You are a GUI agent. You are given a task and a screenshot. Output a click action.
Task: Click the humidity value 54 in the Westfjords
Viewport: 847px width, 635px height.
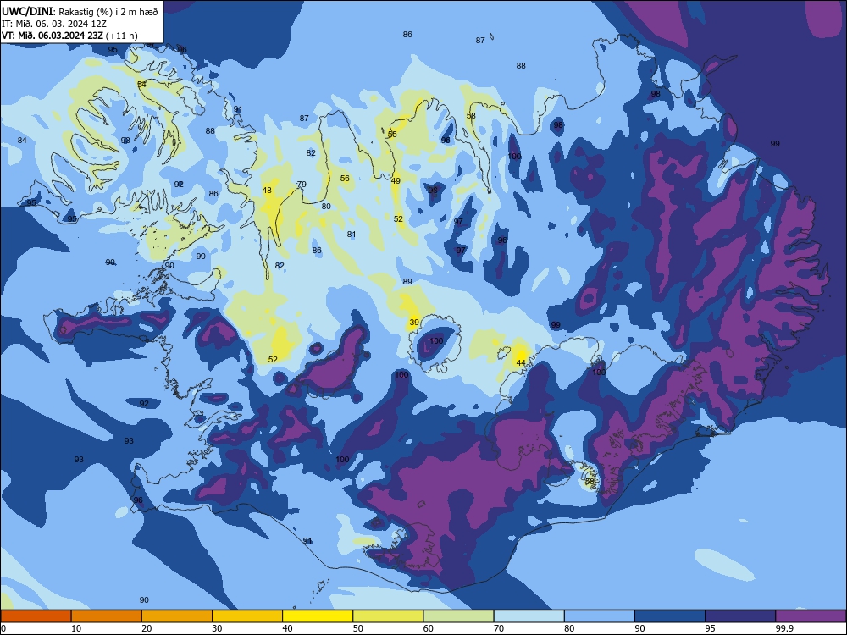[x=141, y=84]
